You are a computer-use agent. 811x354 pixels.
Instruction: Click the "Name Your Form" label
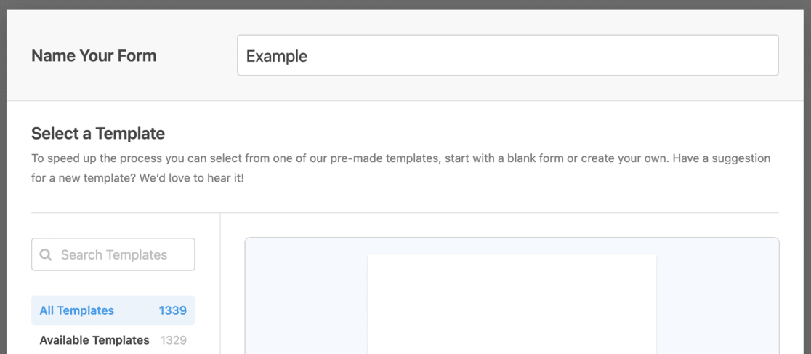pyautogui.click(x=94, y=56)
